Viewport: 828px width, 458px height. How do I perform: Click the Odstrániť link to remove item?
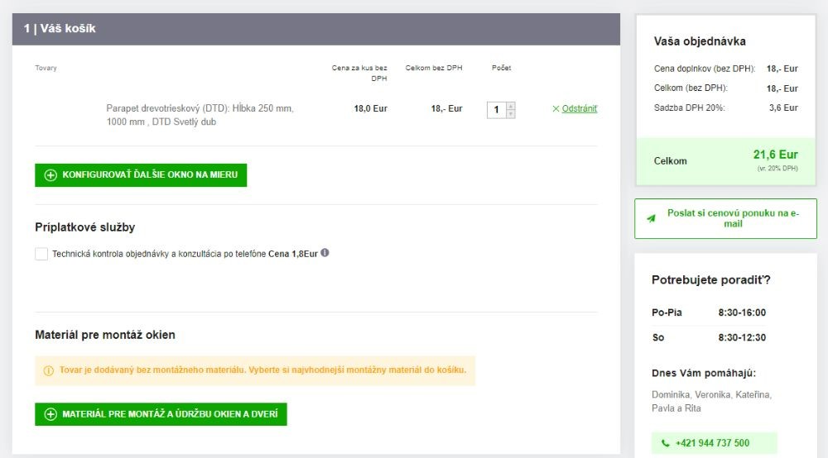(580, 108)
